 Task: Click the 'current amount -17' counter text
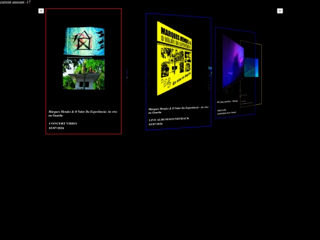click(x=15, y=2)
